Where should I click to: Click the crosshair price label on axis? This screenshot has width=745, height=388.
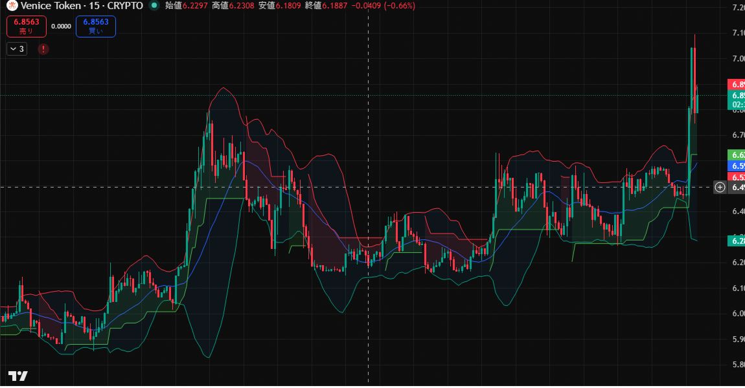[736, 188]
